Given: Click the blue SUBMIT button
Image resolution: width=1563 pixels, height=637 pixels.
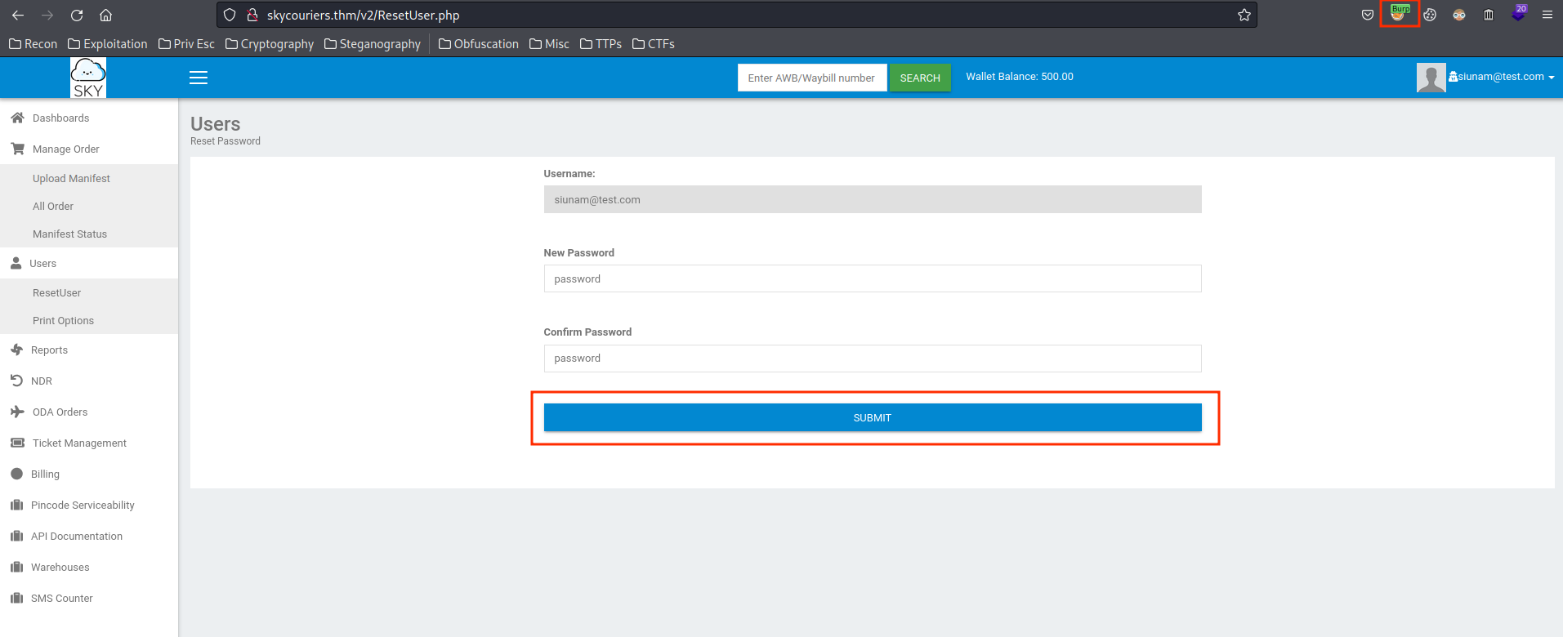Looking at the screenshot, I should tap(873, 417).
